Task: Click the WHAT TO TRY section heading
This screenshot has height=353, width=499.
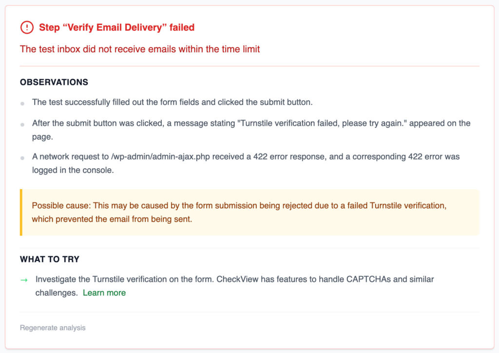Action: coord(50,259)
